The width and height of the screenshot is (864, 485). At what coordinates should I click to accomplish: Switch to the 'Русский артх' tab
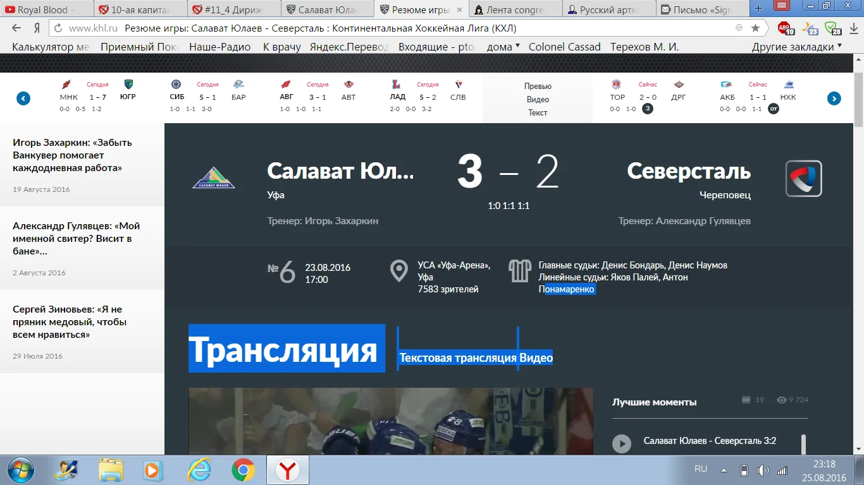[609, 9]
